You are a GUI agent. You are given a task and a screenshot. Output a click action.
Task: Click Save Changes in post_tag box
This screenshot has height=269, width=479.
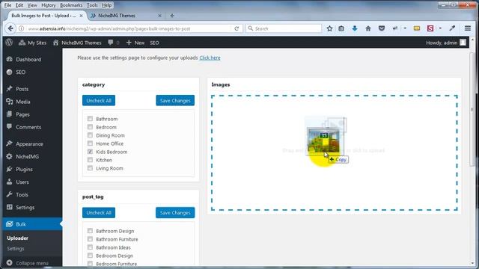[175, 213]
